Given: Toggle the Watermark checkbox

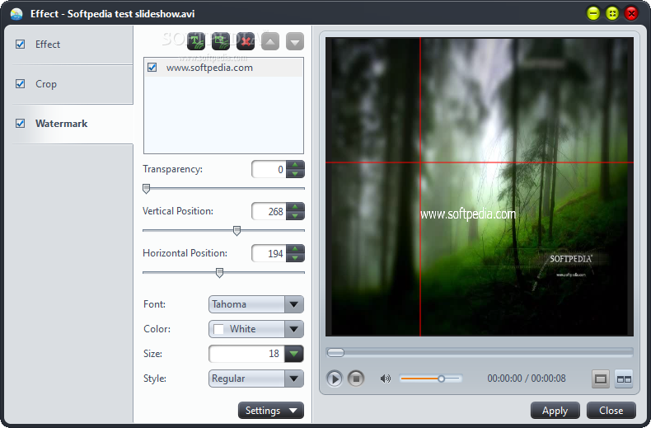Looking at the screenshot, I should pos(20,124).
